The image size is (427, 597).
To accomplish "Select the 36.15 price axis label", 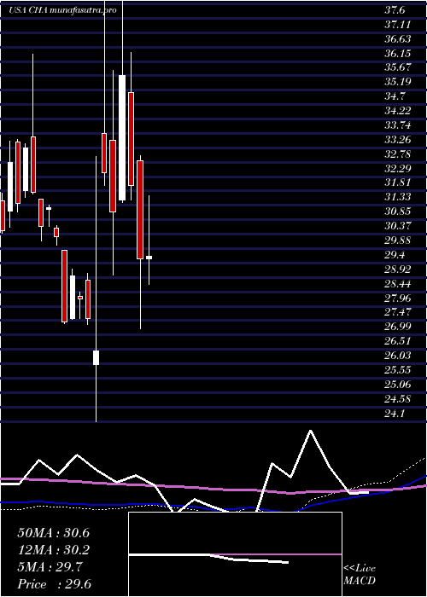I will (x=398, y=53).
